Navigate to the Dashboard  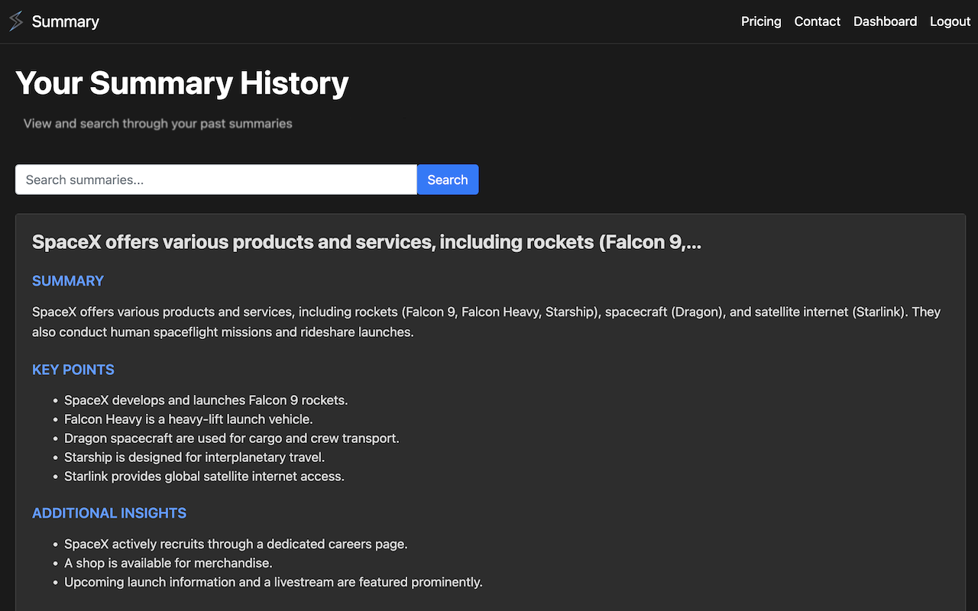[885, 21]
